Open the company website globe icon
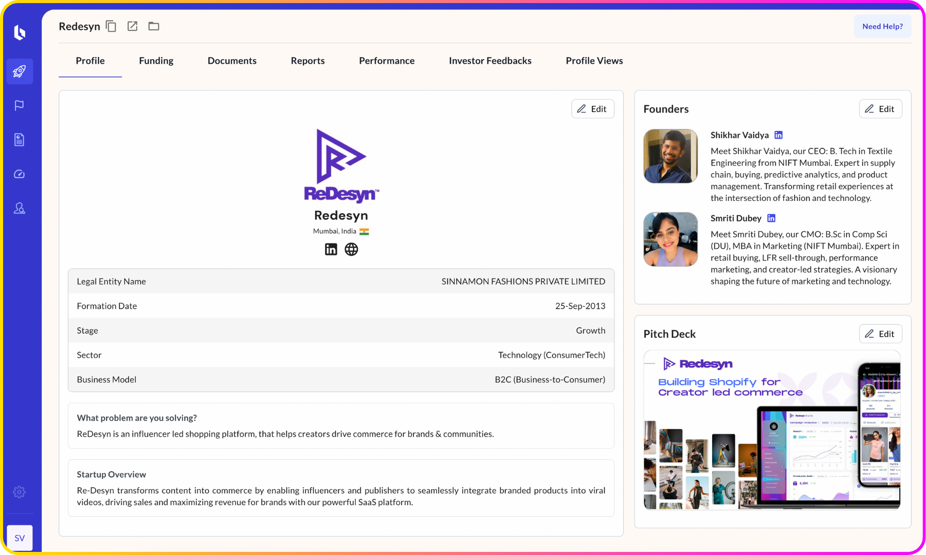 point(351,249)
